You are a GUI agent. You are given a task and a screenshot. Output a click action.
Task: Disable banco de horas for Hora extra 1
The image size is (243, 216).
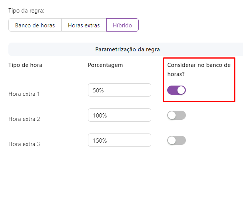point(176,90)
